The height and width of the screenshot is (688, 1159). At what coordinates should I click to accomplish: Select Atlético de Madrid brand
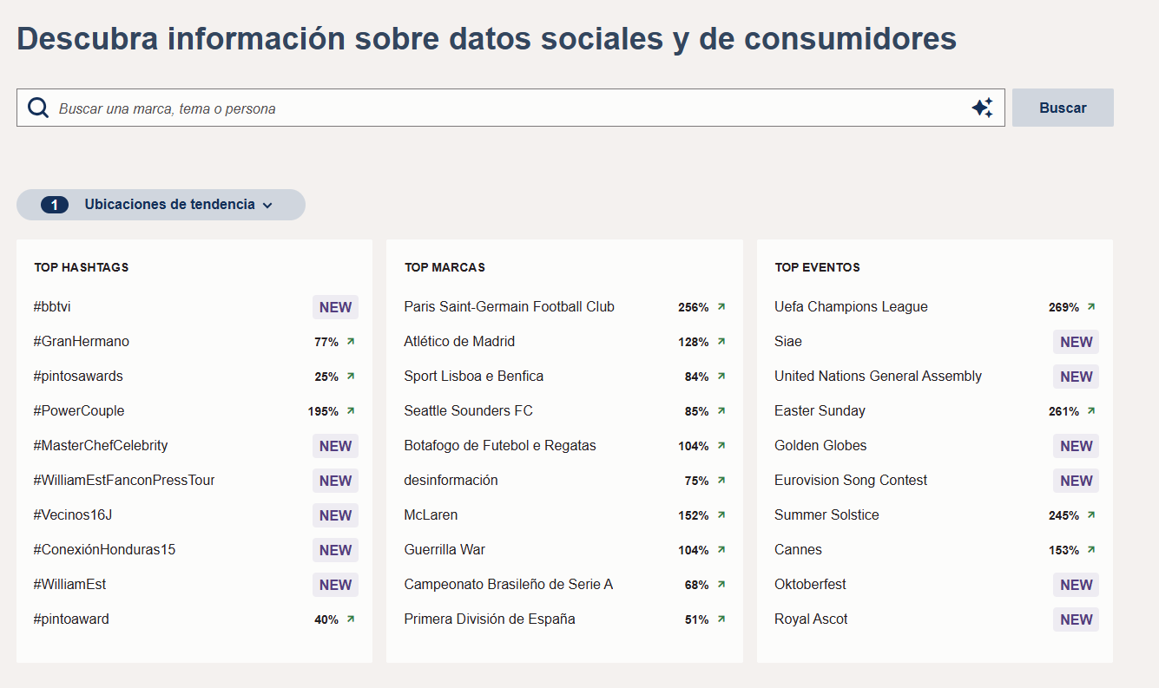coord(459,342)
